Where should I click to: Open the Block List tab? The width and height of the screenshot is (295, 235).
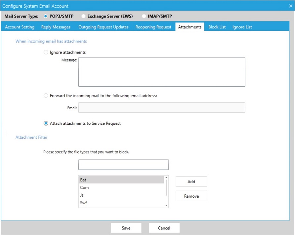(217, 27)
